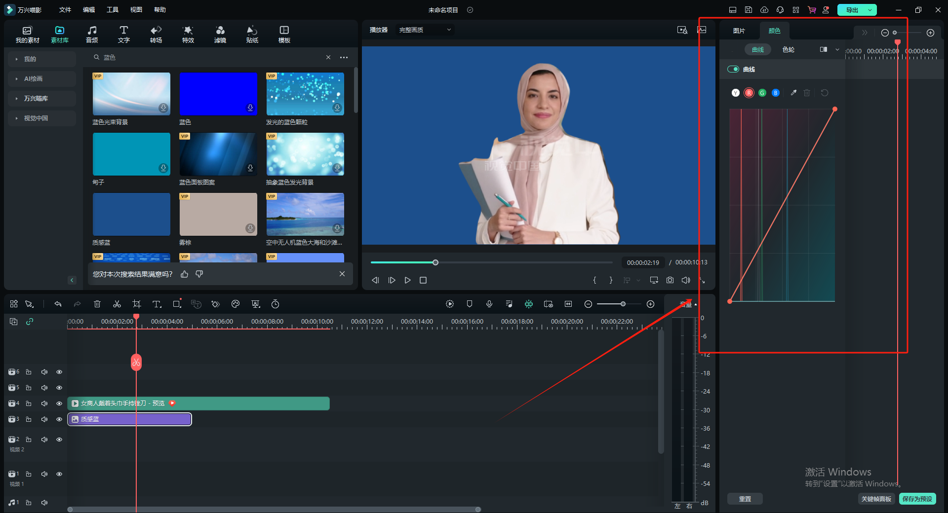The height and width of the screenshot is (513, 948).
Task: Select the crop tool in timeline toolbar
Action: click(x=137, y=304)
